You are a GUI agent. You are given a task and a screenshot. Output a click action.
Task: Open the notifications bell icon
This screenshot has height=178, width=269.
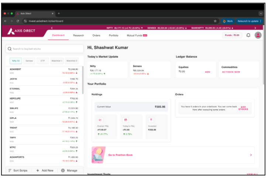click(248, 35)
